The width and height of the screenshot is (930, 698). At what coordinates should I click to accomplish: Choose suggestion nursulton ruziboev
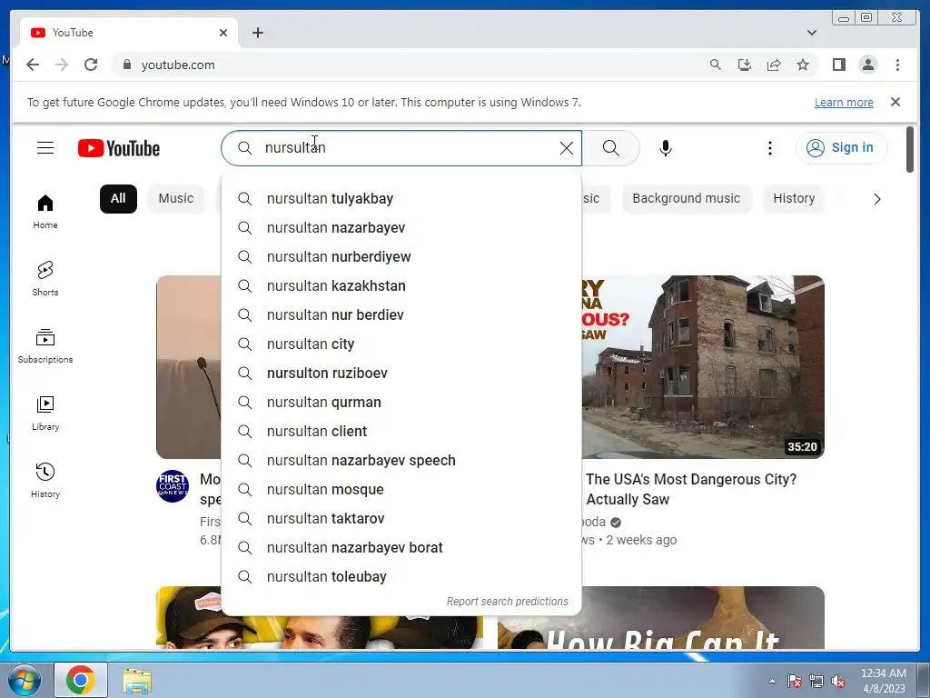tap(401, 374)
